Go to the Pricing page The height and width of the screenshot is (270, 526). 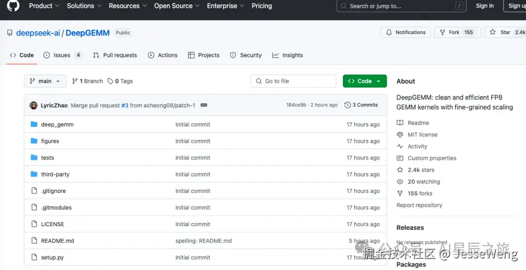(x=262, y=6)
